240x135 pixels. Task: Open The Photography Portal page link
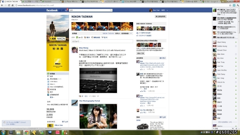(x=89, y=101)
